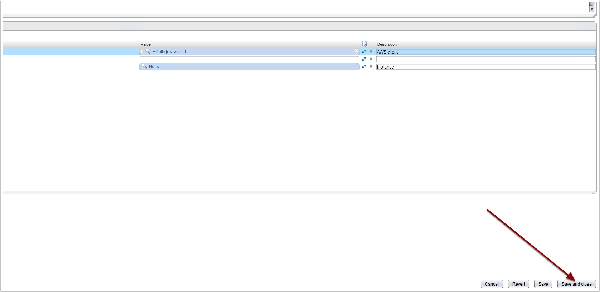Click the magnifier icon beside Not set

pos(144,66)
